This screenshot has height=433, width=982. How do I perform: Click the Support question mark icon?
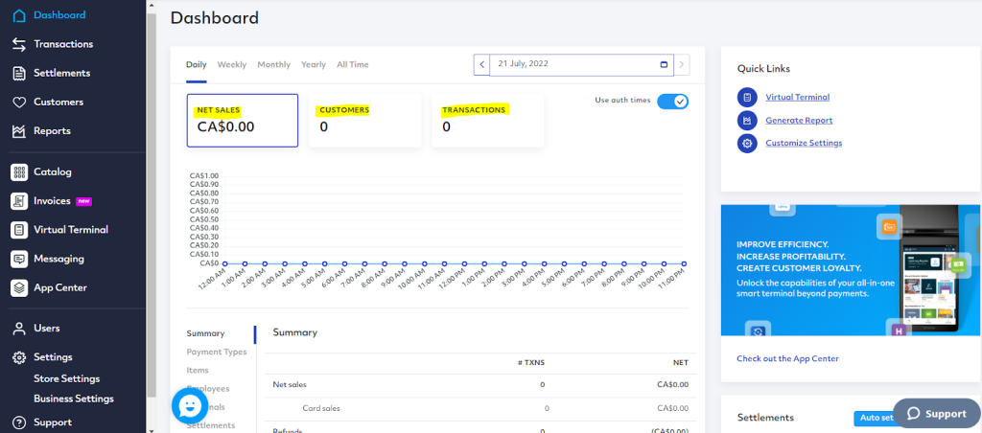point(19,422)
